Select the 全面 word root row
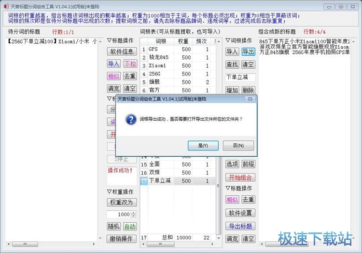 click(x=178, y=164)
